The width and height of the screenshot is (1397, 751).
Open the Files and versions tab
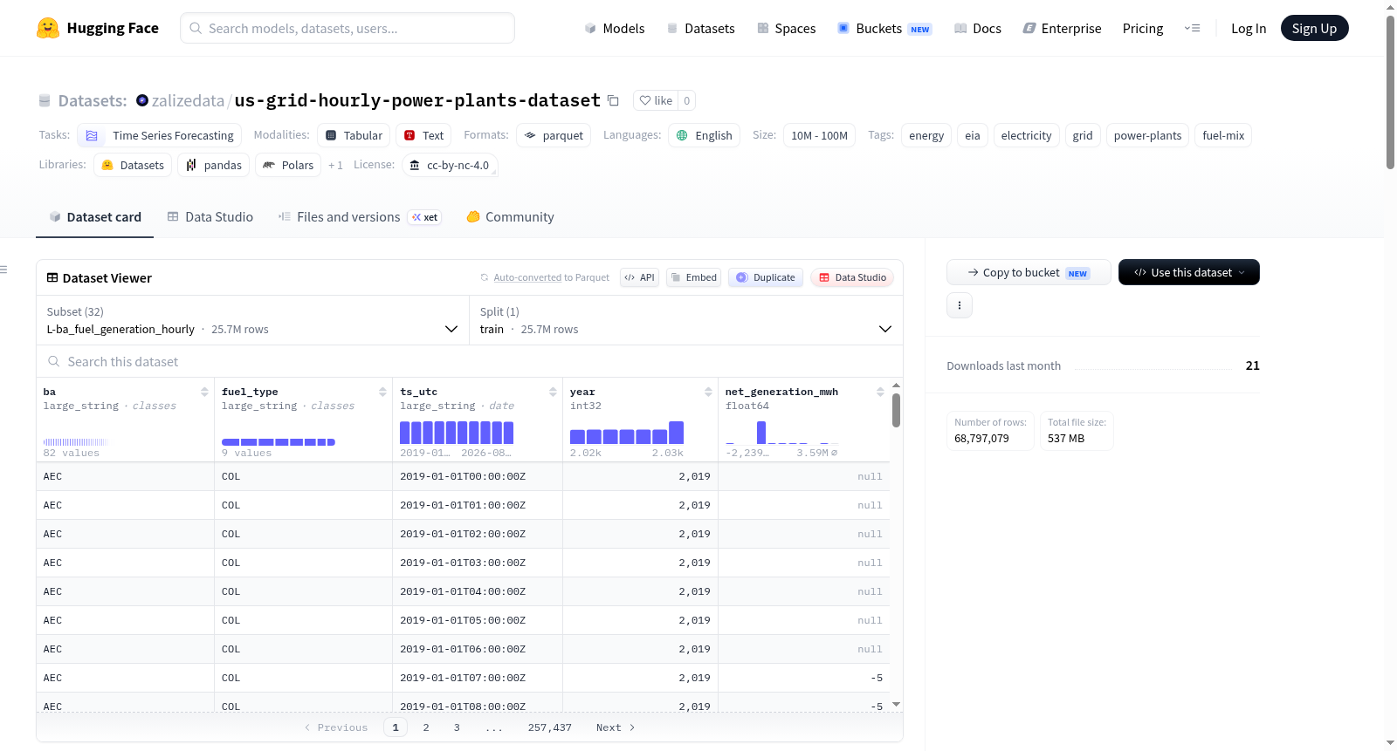pos(359,217)
